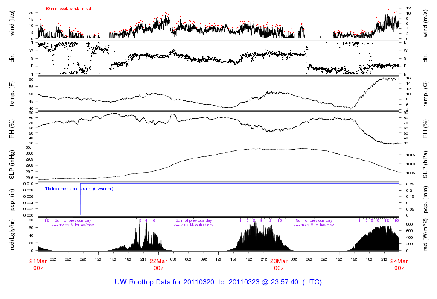This screenshot has height=299, width=437.
Task: Click the '22Mar' date label
Action: tap(159, 261)
